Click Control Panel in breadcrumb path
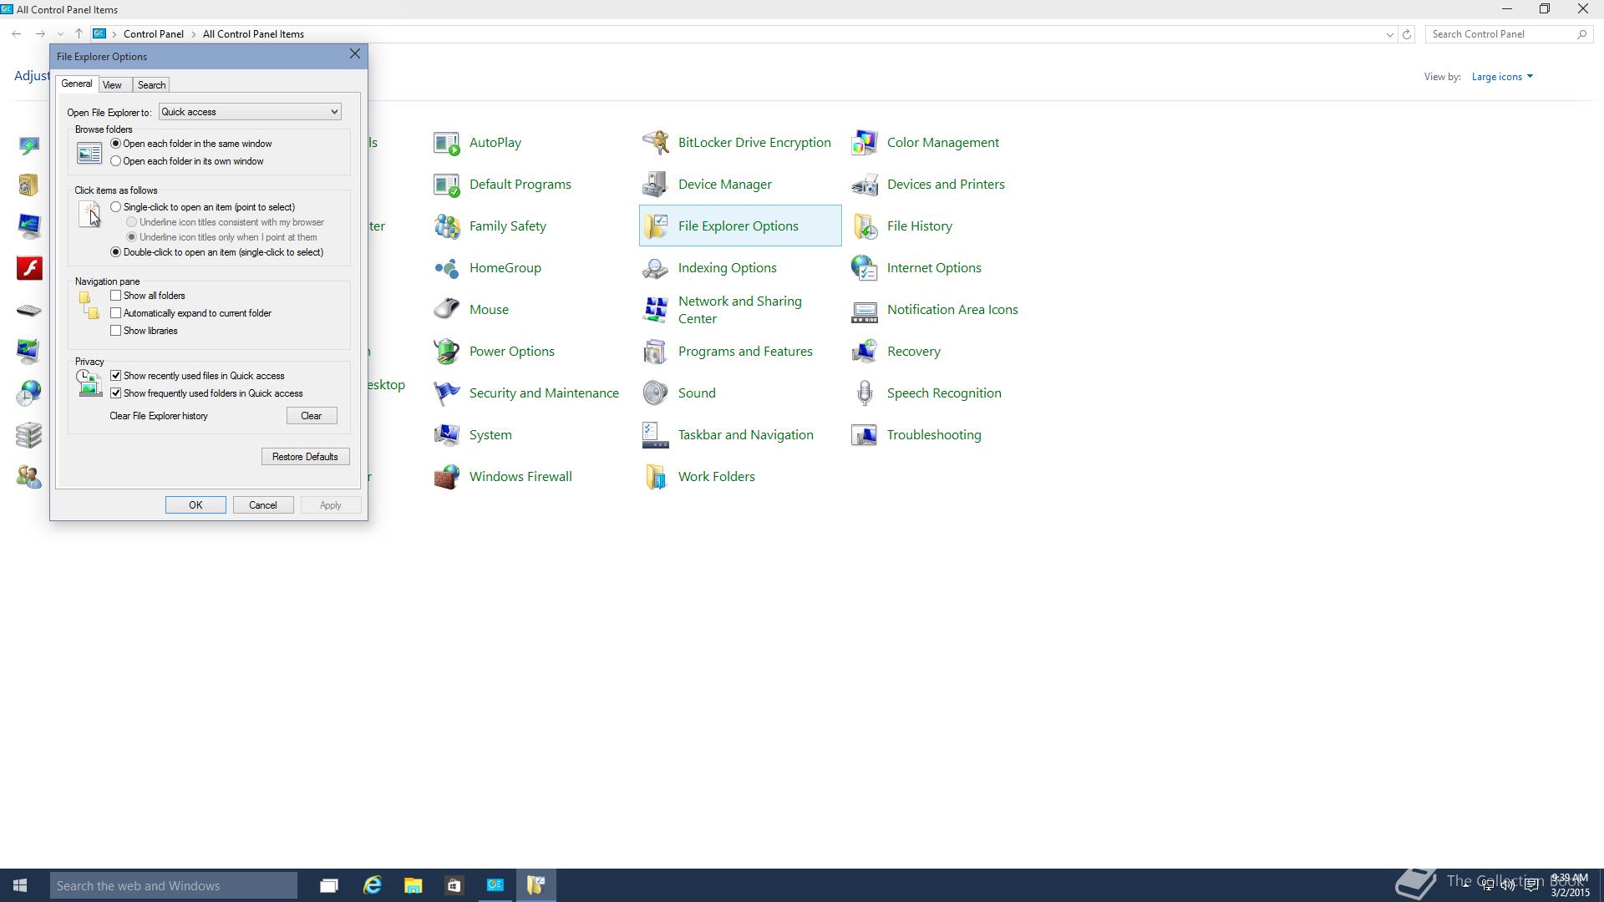This screenshot has height=902, width=1604. pyautogui.click(x=154, y=34)
